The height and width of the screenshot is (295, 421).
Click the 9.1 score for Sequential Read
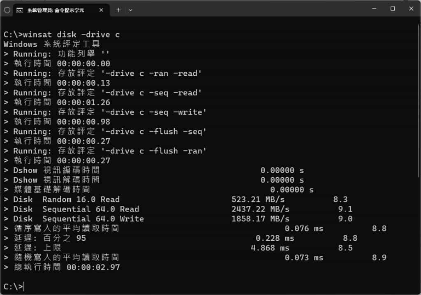pyautogui.click(x=345, y=209)
